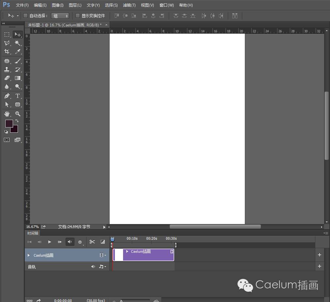This screenshot has height=302, width=330.
Task: Mute the 音轨 audio track speaker icon
Action: point(93,266)
